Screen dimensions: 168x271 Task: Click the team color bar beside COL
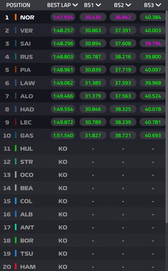point(16,201)
